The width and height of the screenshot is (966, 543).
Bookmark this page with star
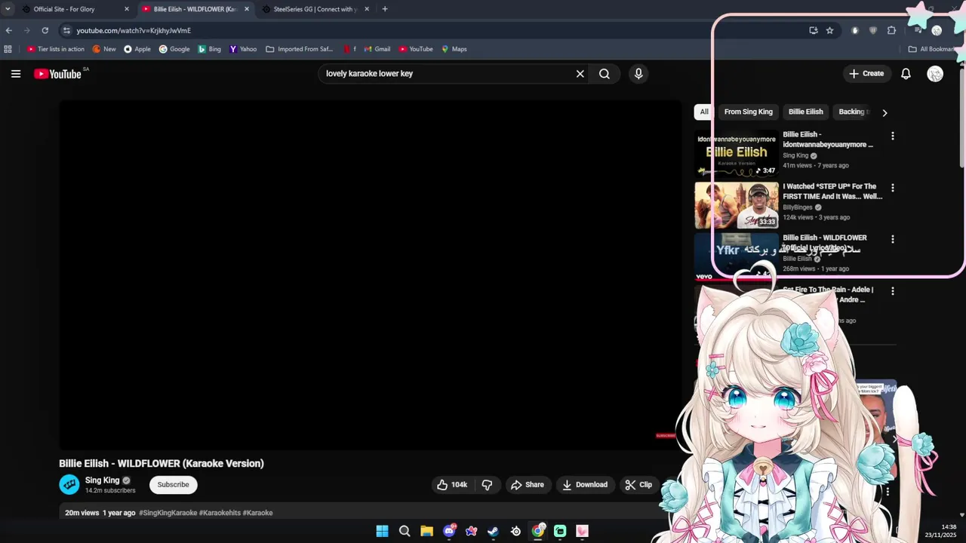[829, 30]
